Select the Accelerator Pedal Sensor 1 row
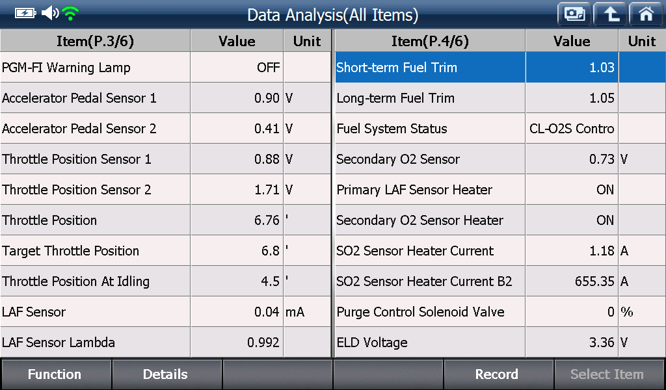The width and height of the screenshot is (666, 390). point(166,98)
